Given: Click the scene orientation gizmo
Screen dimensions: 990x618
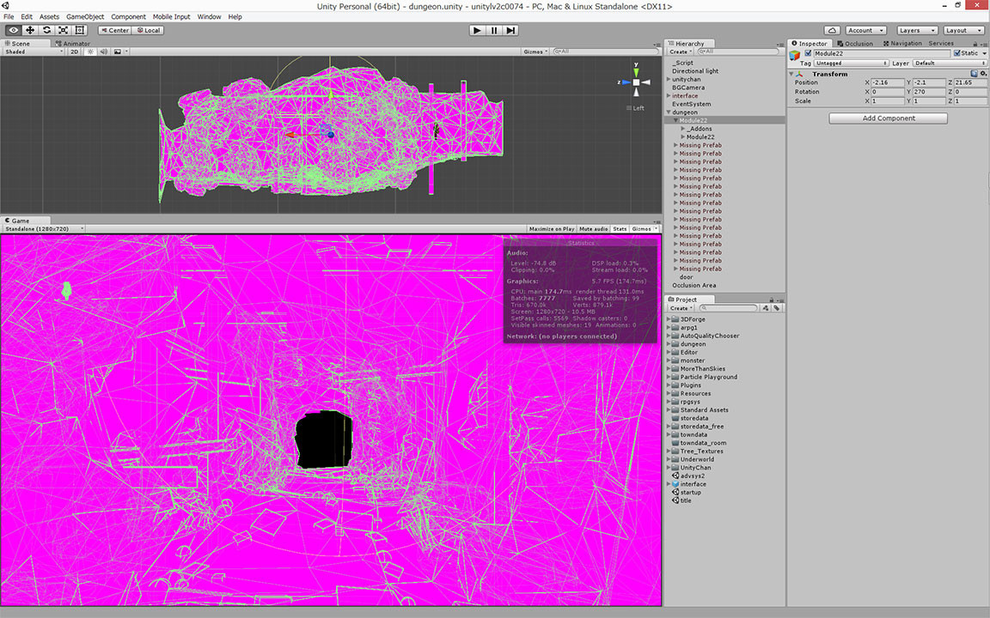Looking at the screenshot, I should coord(636,82).
